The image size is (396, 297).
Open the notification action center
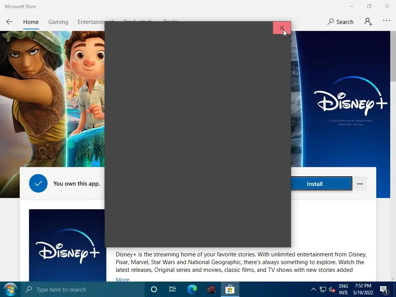point(384,289)
